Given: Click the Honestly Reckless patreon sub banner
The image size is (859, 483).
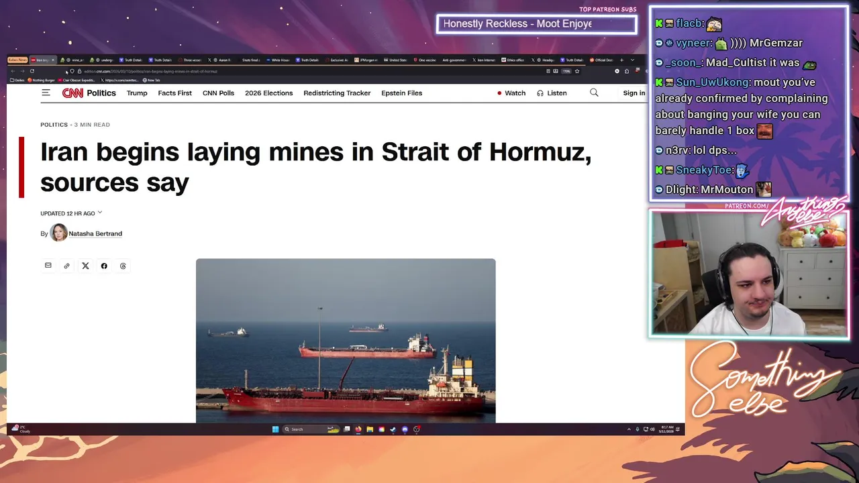Looking at the screenshot, I should (x=536, y=24).
